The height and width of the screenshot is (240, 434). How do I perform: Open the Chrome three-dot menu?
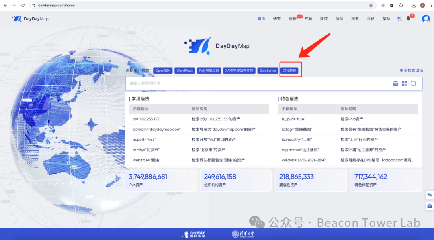tap(431, 5)
